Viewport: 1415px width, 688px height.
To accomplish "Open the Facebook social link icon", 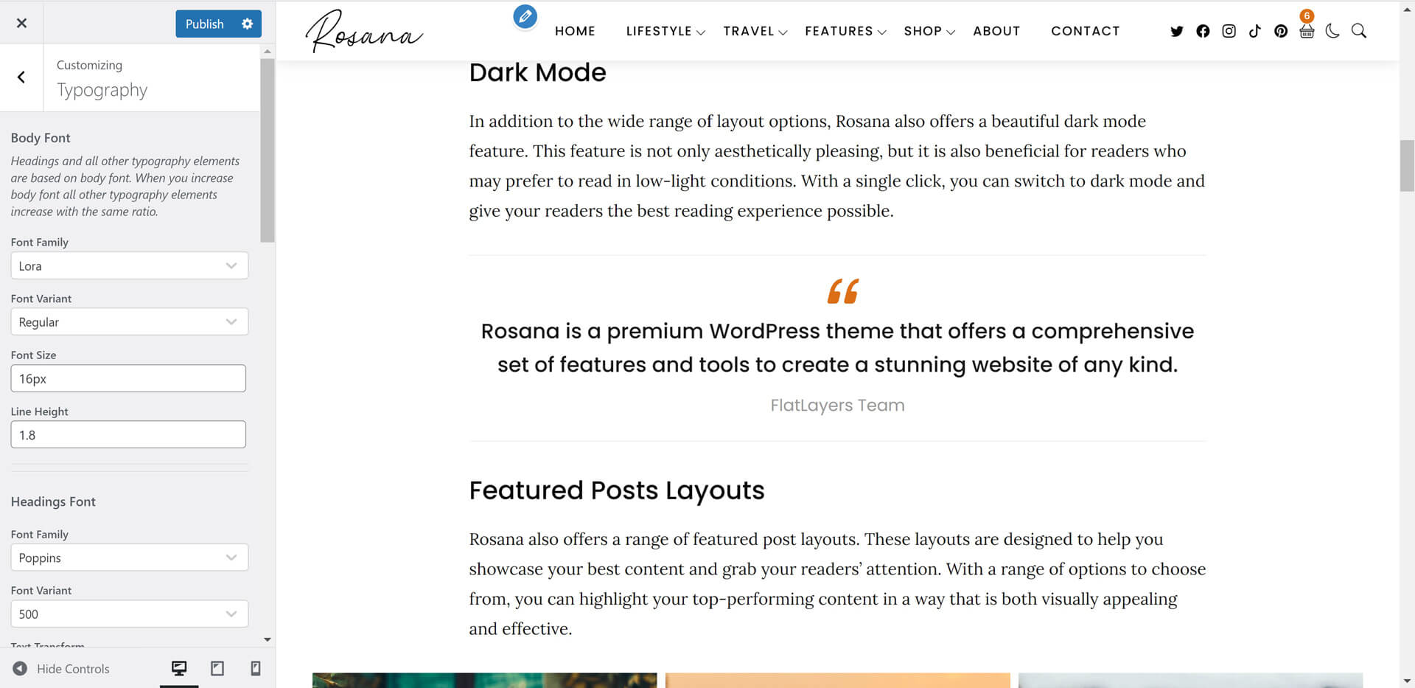I will point(1203,31).
